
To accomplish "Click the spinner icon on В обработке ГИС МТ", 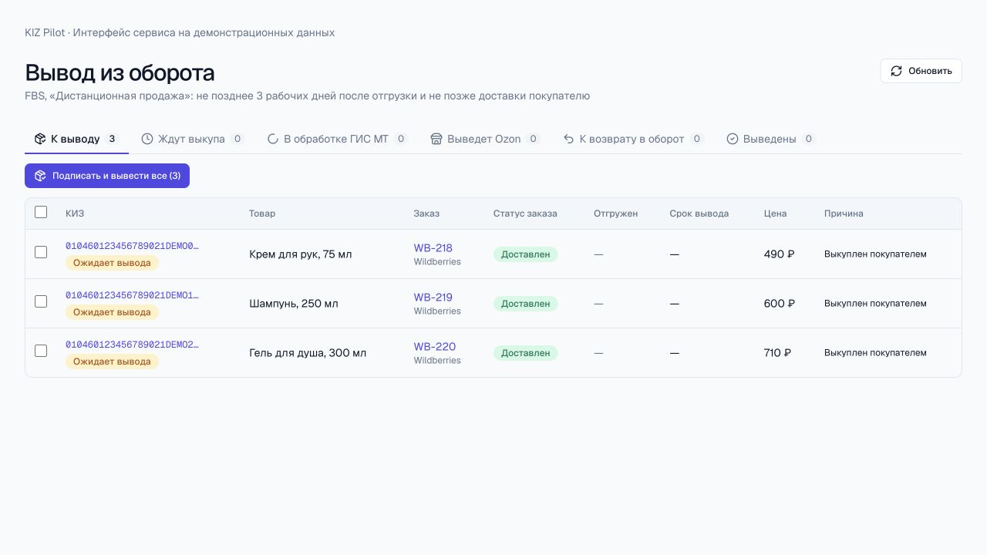I will coord(273,139).
